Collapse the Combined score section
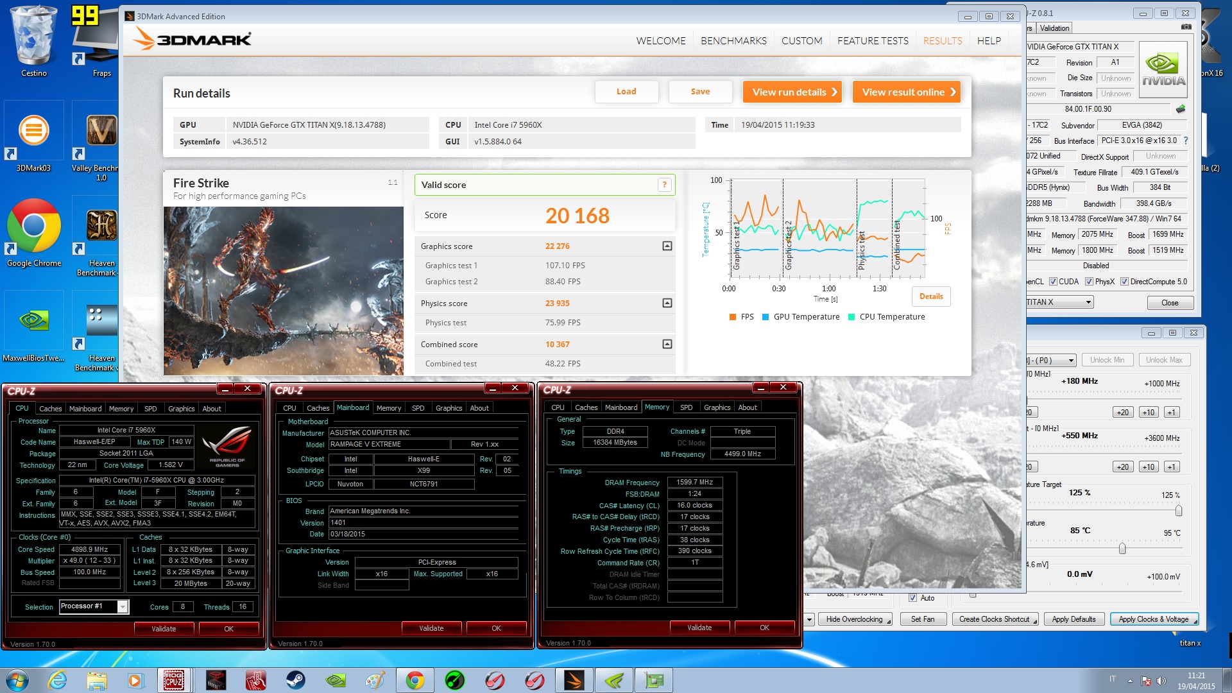The width and height of the screenshot is (1232, 693). pyautogui.click(x=667, y=345)
